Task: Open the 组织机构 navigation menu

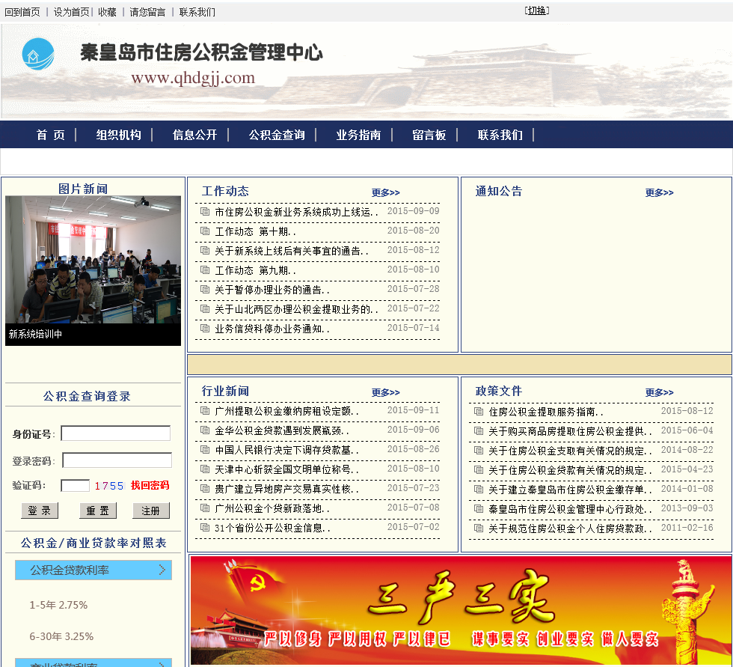Action: (118, 135)
